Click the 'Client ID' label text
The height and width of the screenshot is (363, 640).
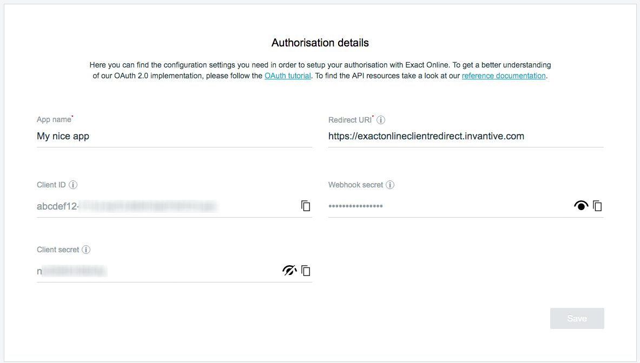tap(51, 185)
